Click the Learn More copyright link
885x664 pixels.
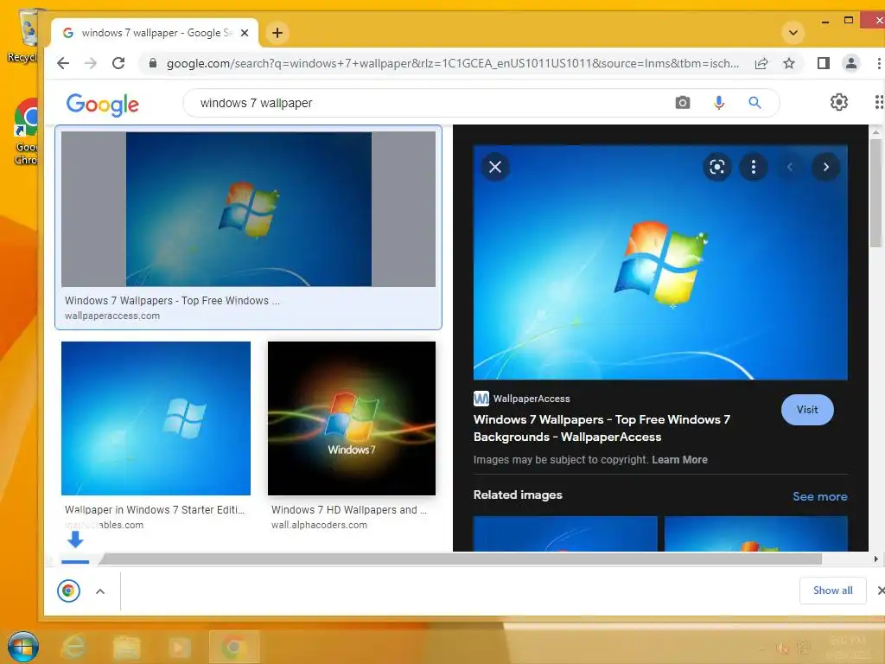[679, 460]
